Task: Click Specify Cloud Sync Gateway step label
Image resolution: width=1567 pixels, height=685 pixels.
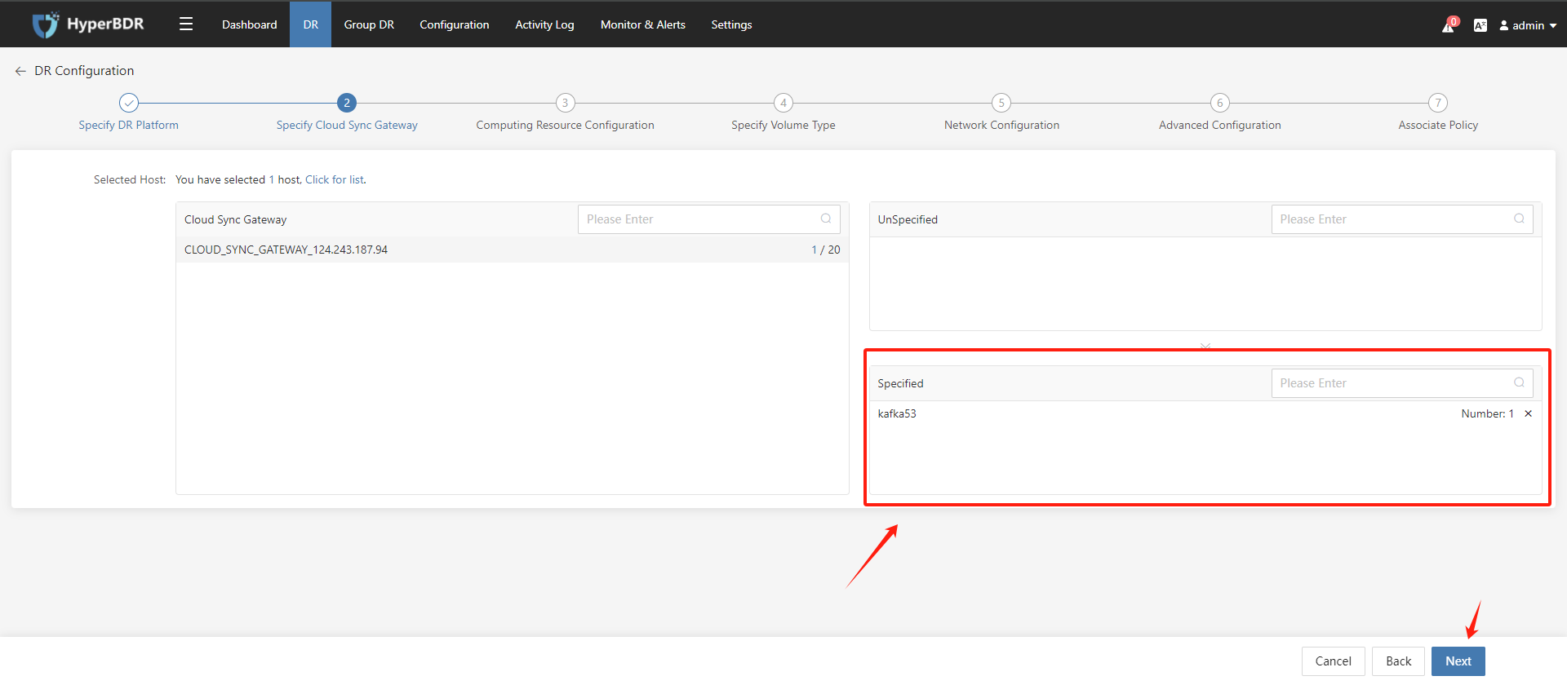Action: (x=347, y=125)
